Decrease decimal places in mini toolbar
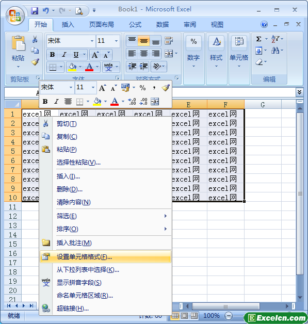Screen dimensions: 308x324 [x=143, y=102]
